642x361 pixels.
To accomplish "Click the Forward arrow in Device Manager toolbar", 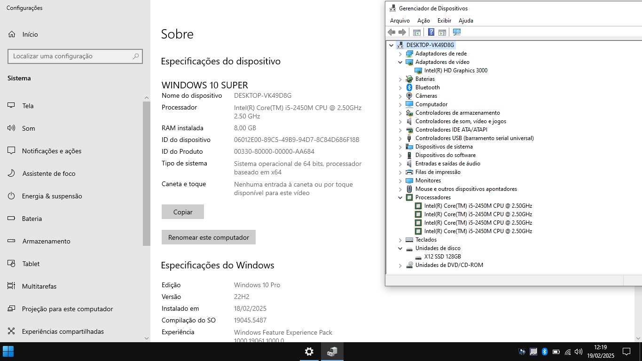I will [x=402, y=32].
